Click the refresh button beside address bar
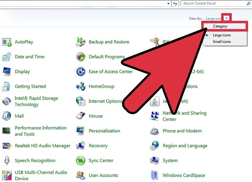Screen dimensions: 252x182 point(175,3)
